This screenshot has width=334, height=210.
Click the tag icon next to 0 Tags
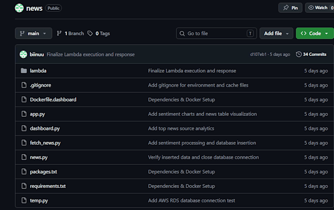coord(90,33)
